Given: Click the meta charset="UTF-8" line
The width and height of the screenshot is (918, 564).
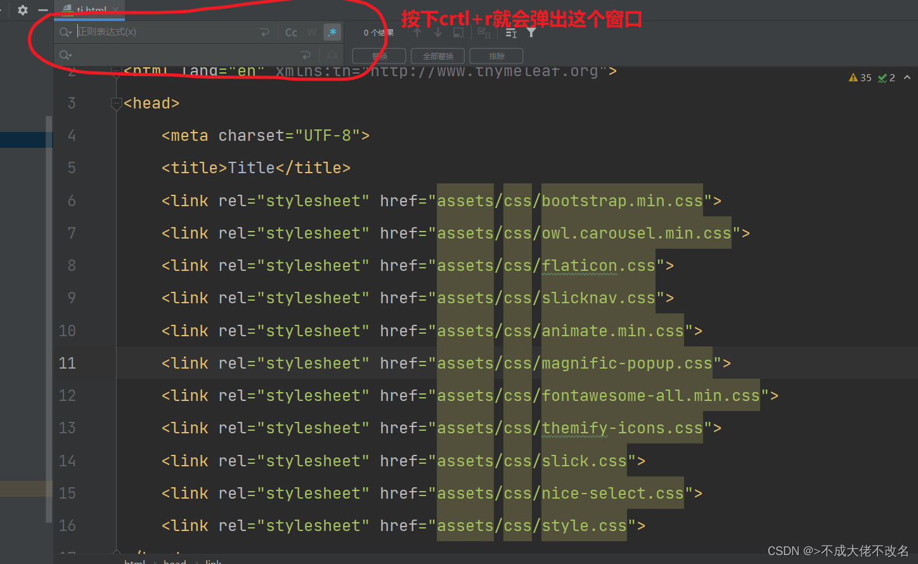Looking at the screenshot, I should pos(266,135).
